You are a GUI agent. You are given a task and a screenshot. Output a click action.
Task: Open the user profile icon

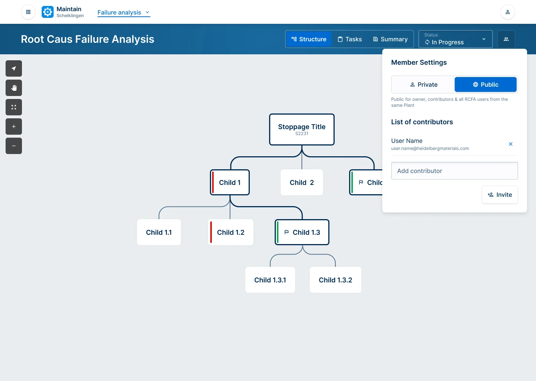[507, 12]
